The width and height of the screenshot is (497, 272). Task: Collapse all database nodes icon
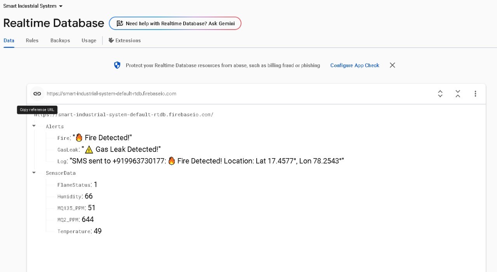(458, 94)
